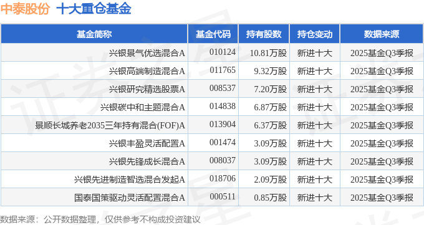
Task: Click 新进十大 in the 008037 row
Action: pos(314,161)
